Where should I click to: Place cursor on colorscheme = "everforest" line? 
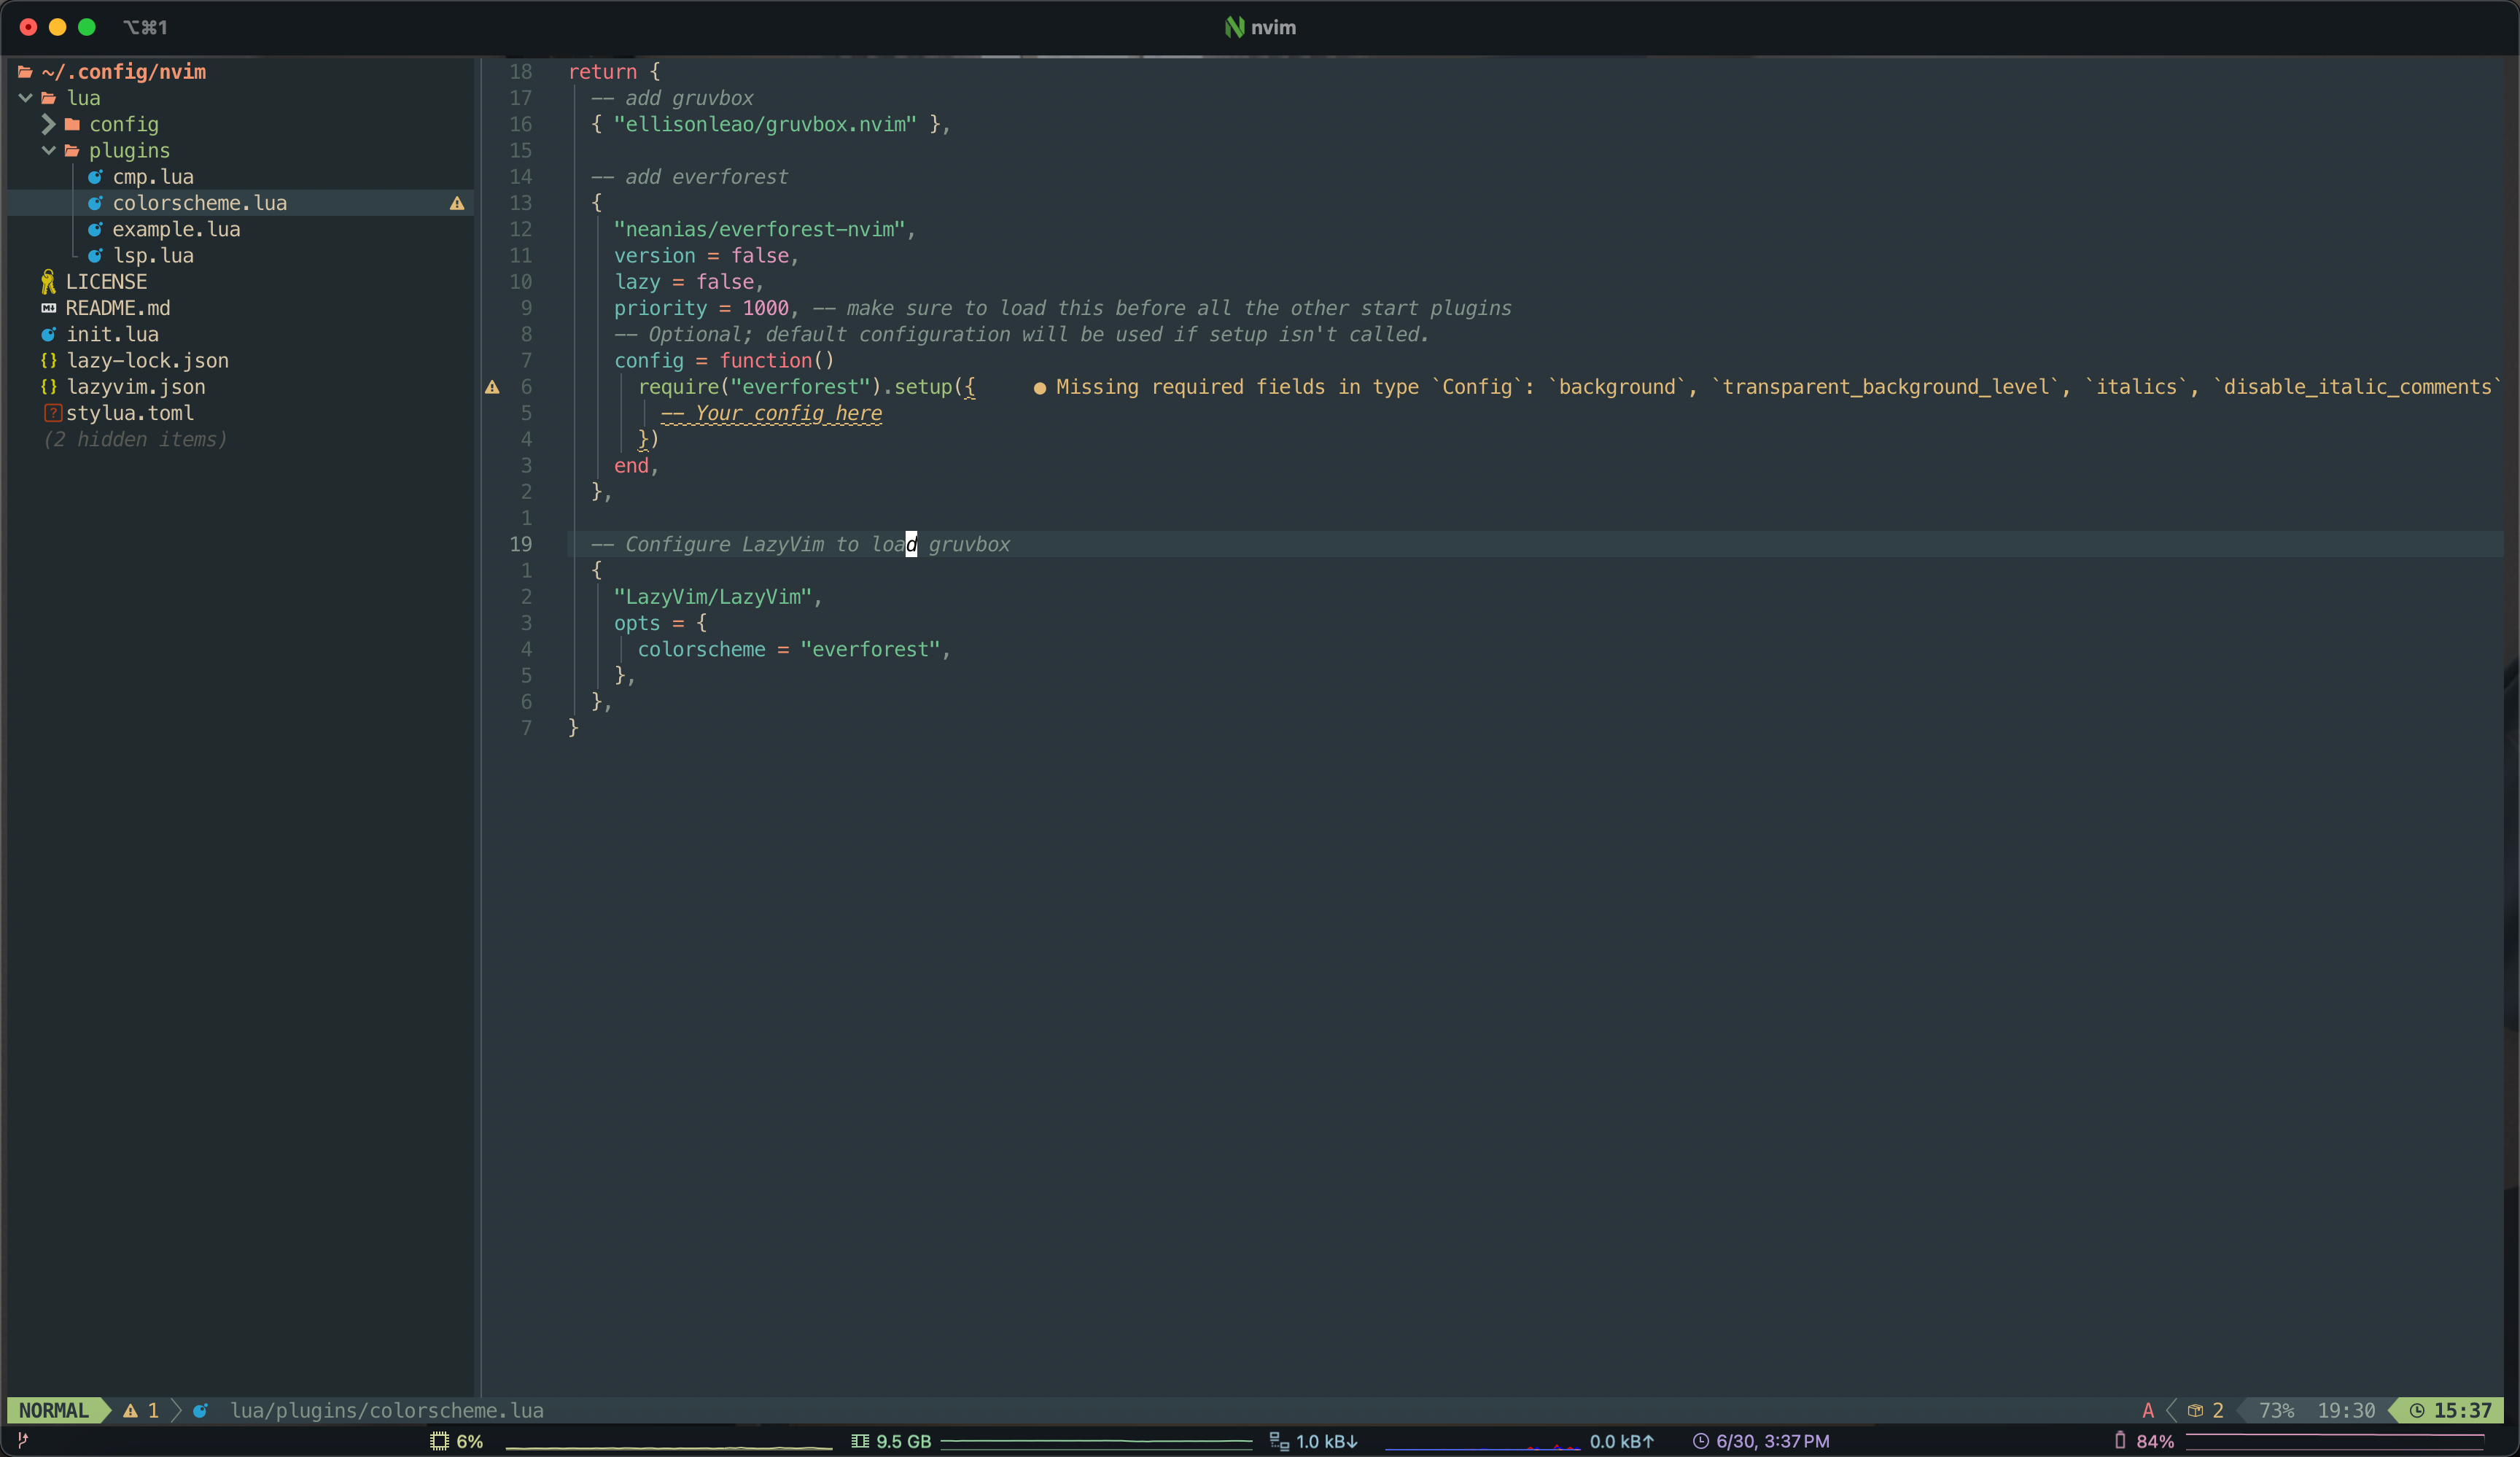click(x=794, y=649)
